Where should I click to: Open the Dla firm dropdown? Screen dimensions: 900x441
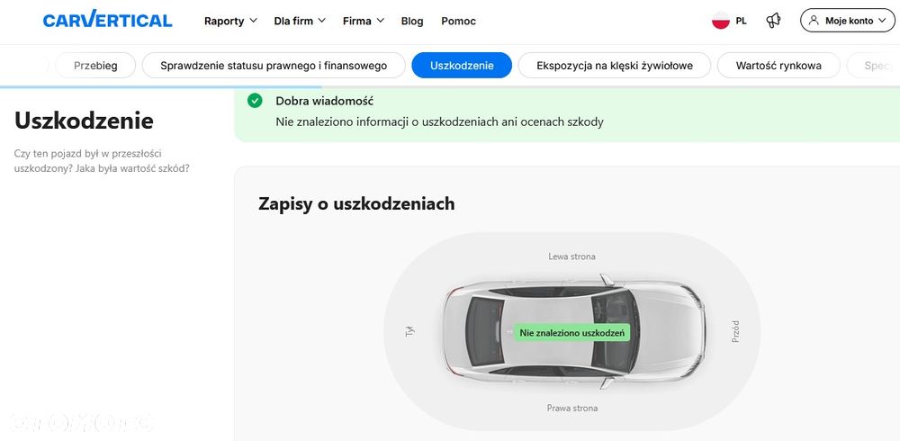tap(300, 21)
